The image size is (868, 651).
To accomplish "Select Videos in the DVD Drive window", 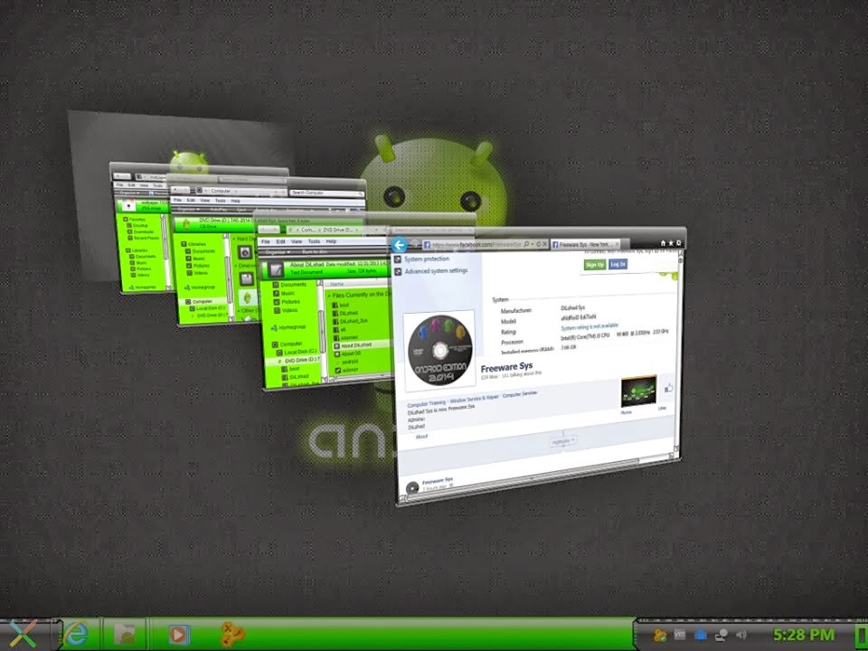I will [x=285, y=310].
